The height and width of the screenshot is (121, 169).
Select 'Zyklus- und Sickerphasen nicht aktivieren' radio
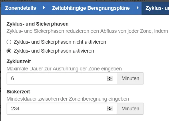pyautogui.click(x=9, y=42)
